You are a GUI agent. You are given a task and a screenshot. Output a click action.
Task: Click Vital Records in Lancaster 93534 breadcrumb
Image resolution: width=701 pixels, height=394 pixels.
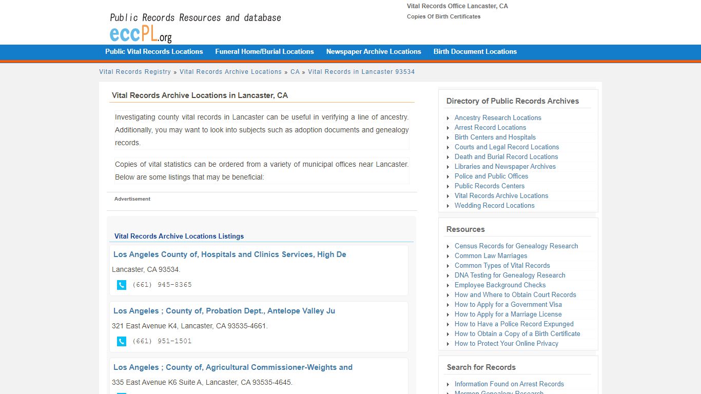point(361,72)
